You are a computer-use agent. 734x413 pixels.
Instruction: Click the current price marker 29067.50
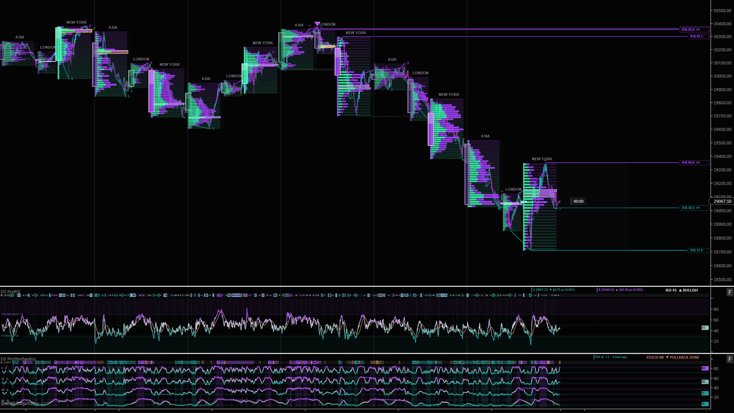pos(721,201)
